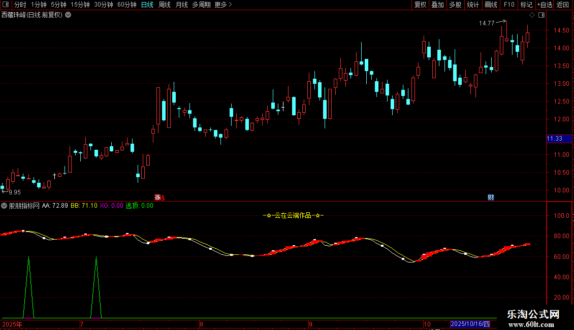Select the 日线 daily tab

[x=147, y=5]
